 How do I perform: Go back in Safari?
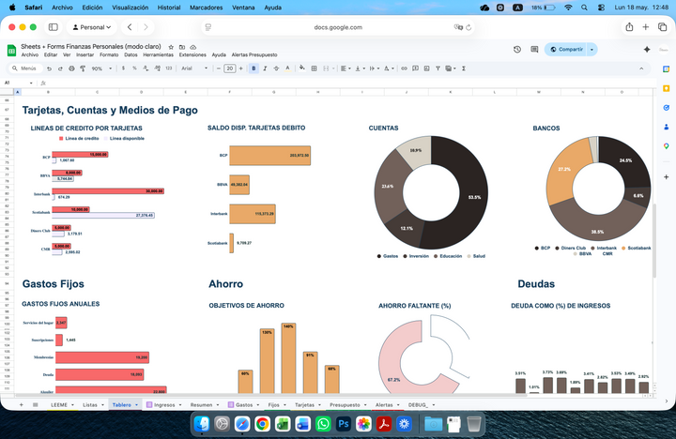coord(130,27)
